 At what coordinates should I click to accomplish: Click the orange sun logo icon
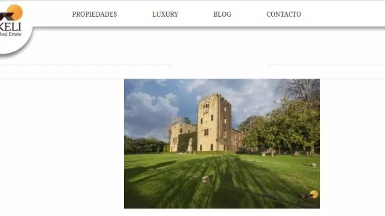tap(15, 12)
